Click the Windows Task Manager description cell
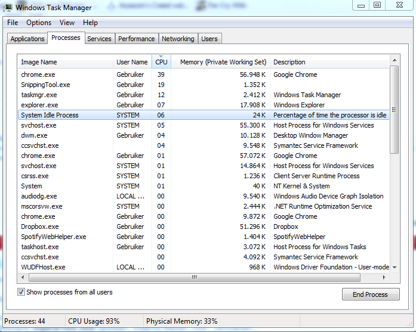The width and height of the screenshot is (416, 332). coord(307,95)
